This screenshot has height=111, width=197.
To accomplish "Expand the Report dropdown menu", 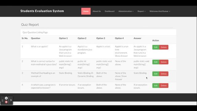I will [x=141, y=11].
